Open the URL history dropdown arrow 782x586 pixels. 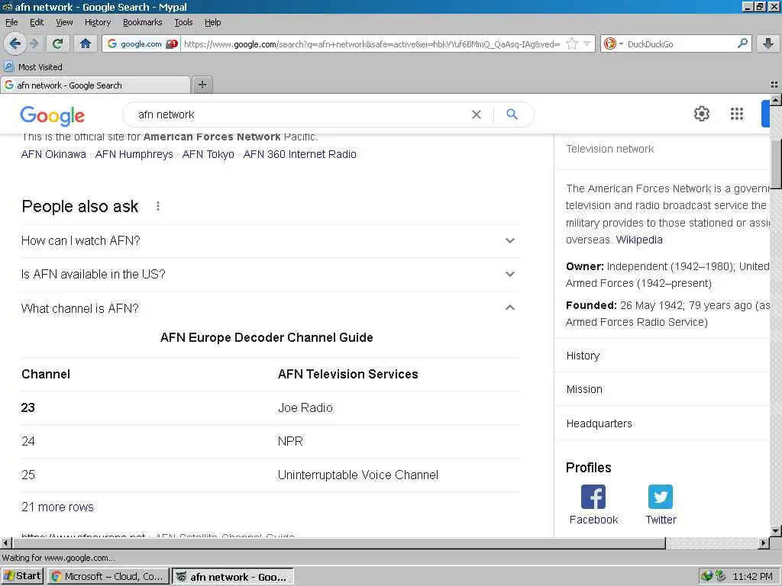pos(587,43)
